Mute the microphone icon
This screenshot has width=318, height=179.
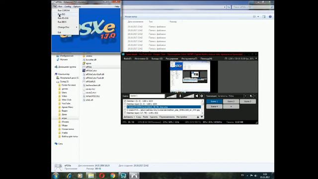180,96
